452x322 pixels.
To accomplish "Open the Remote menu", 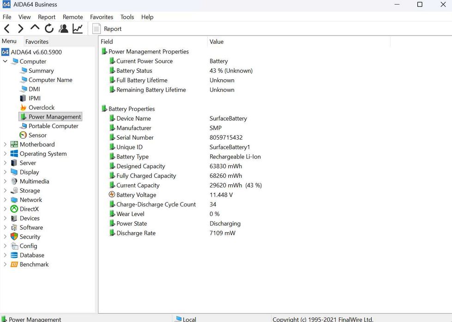I will point(73,17).
